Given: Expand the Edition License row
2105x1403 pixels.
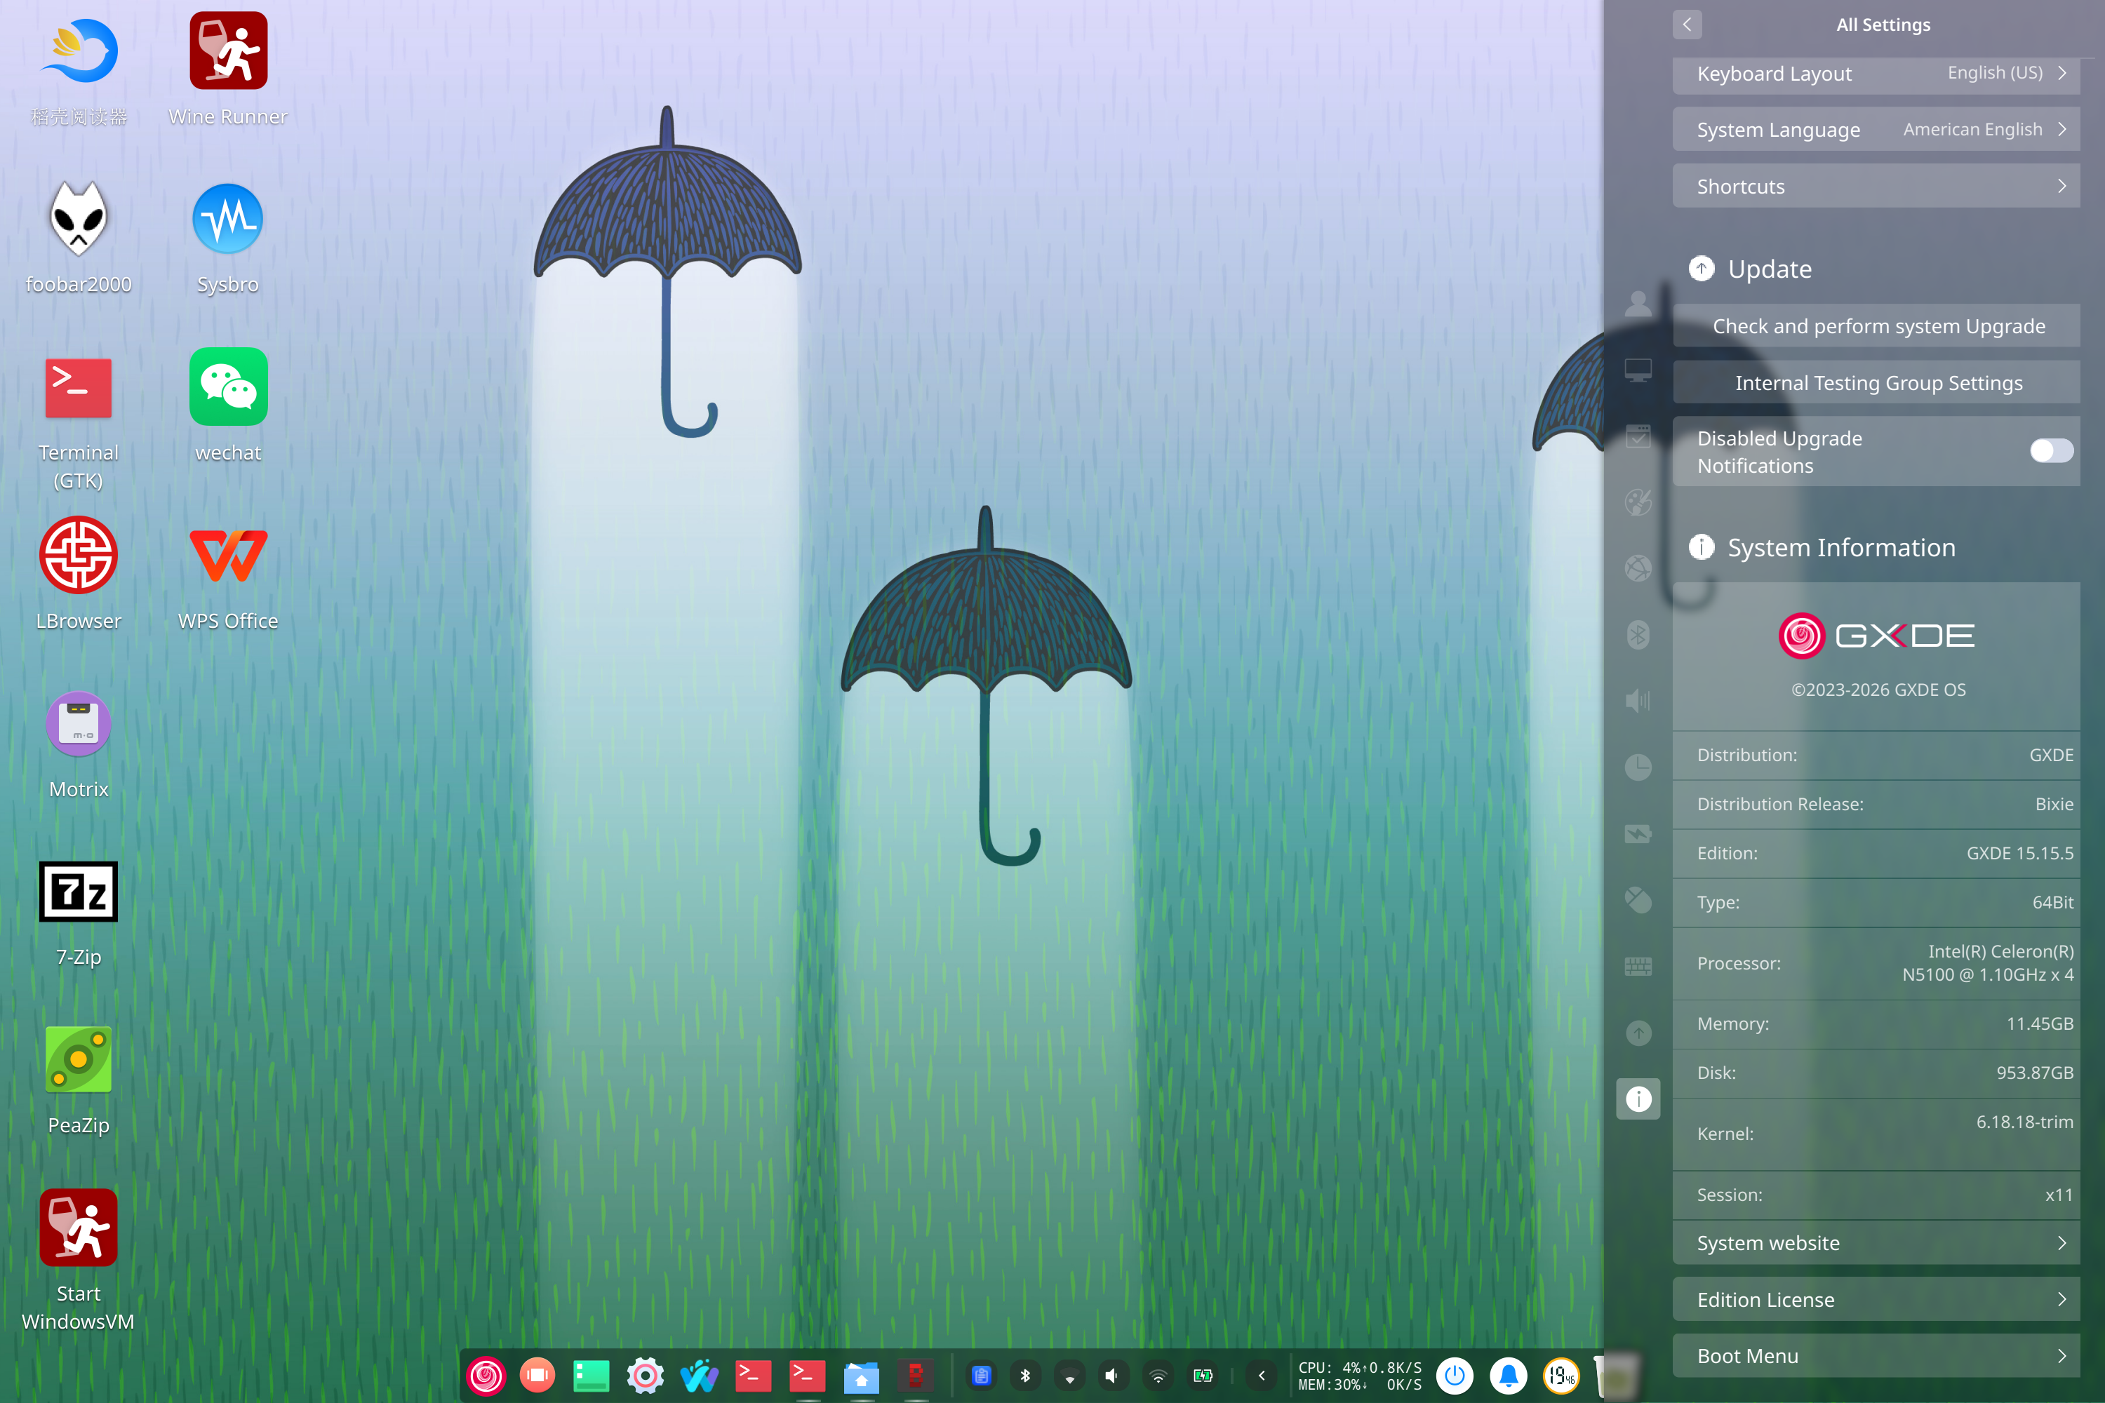Looking at the screenshot, I should click(1876, 1299).
